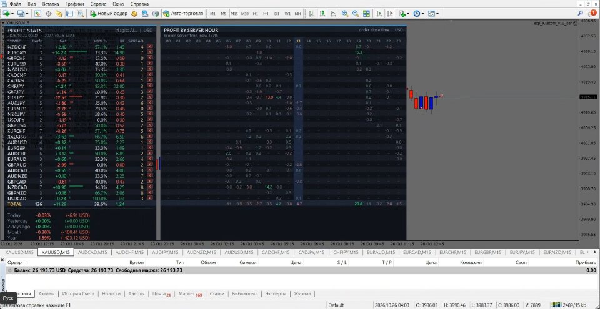Open the search magnifier in toolbar
600x309 pixels.
[581, 13]
